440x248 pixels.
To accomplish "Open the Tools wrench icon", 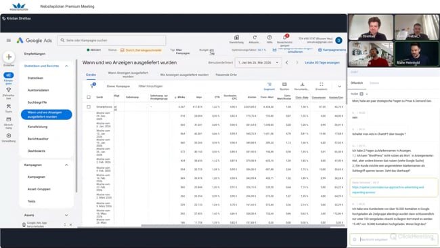I will click(x=9, y=106).
